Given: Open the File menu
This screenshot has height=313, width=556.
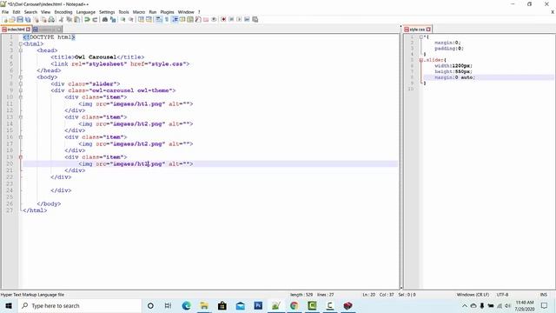Looking at the screenshot, I should click(x=5, y=12).
